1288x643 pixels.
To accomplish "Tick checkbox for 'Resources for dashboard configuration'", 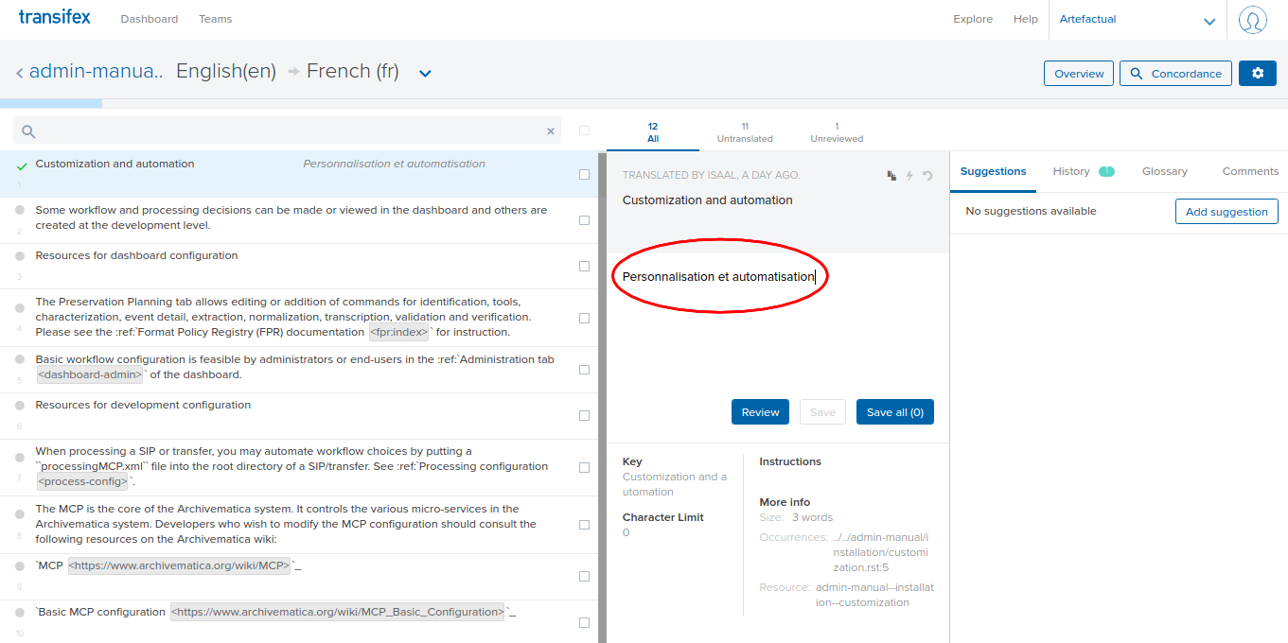I will [x=584, y=267].
